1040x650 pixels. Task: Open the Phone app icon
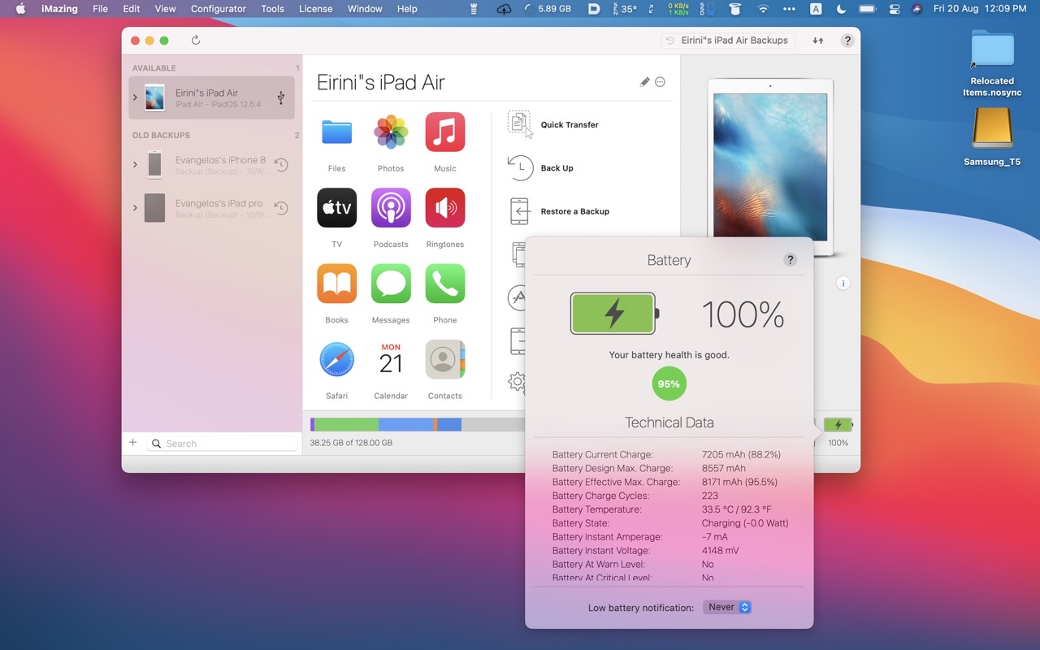445,284
